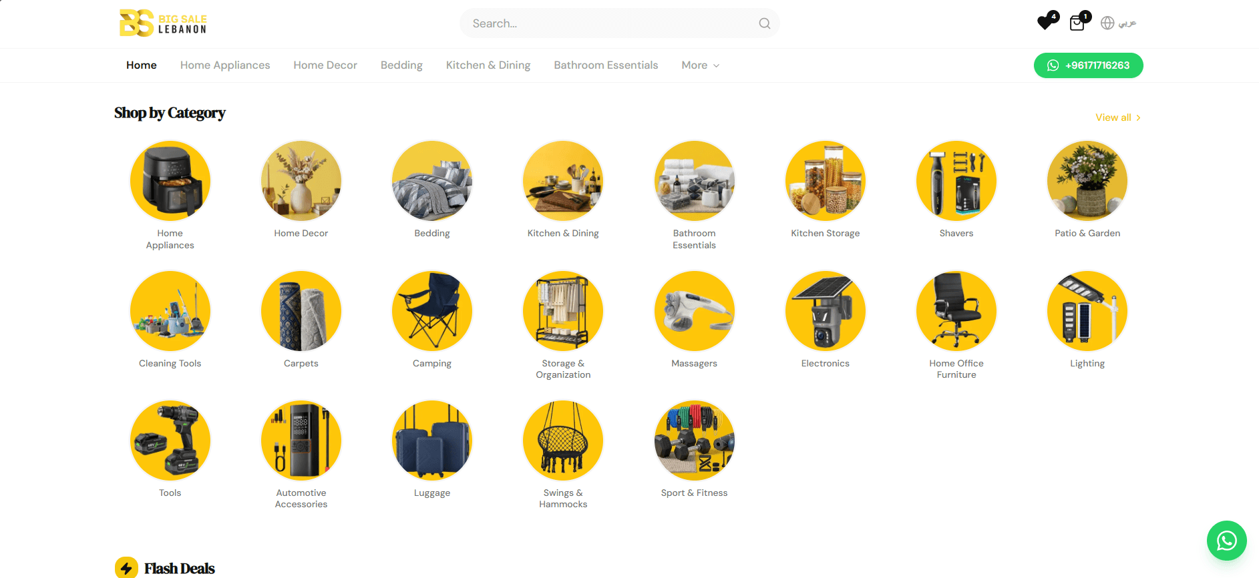Image resolution: width=1259 pixels, height=578 pixels.
Task: Click the search magnifier icon
Action: (x=765, y=23)
